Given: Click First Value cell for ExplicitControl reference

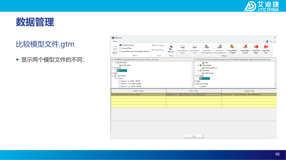Looking at the screenshot, I should click(x=194, y=94).
